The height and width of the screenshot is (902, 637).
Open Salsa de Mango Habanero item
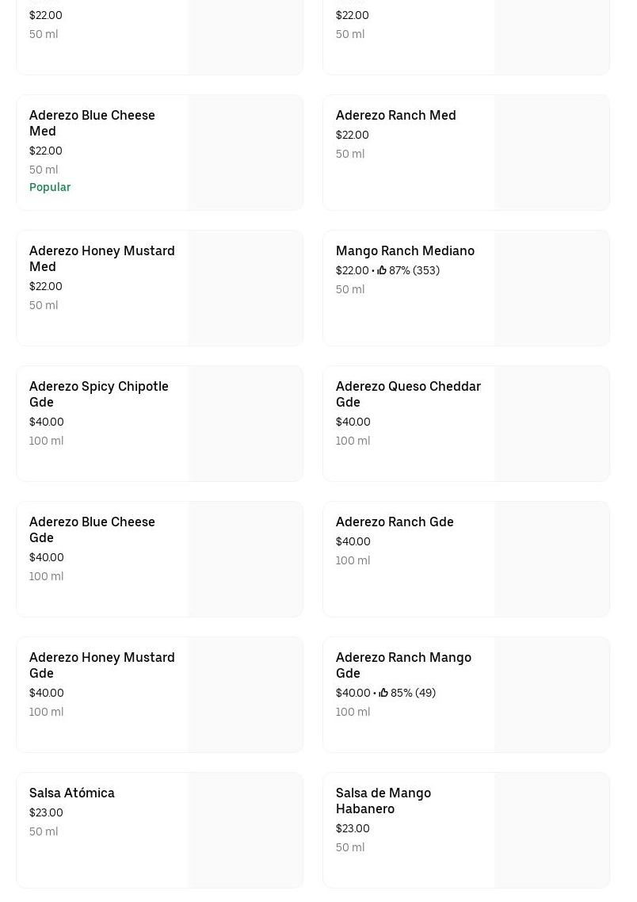[x=383, y=801]
